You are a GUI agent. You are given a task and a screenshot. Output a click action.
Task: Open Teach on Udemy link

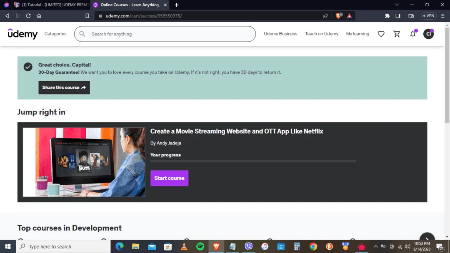pos(321,34)
